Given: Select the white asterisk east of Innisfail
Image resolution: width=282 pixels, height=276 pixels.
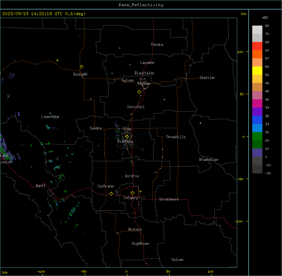Looking at the screenshot, I should (164, 99).
